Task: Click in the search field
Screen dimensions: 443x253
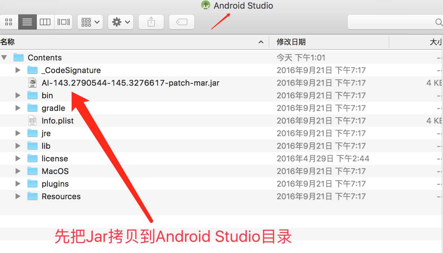Action: tap(395, 22)
